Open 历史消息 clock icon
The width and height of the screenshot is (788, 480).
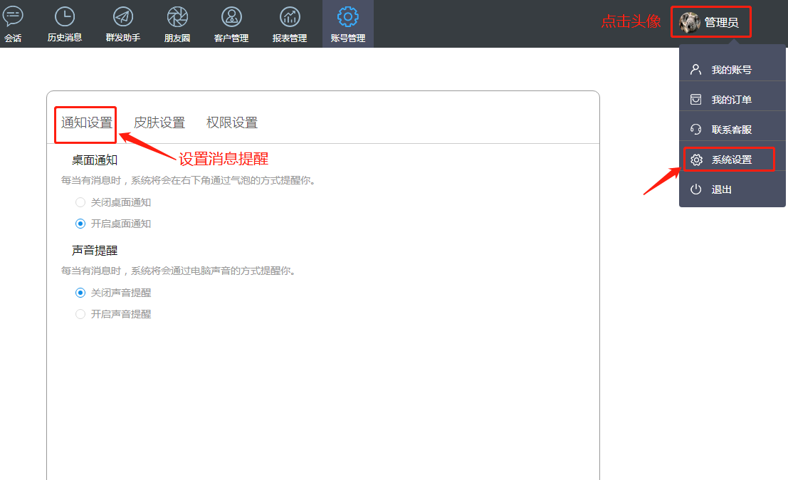click(65, 16)
